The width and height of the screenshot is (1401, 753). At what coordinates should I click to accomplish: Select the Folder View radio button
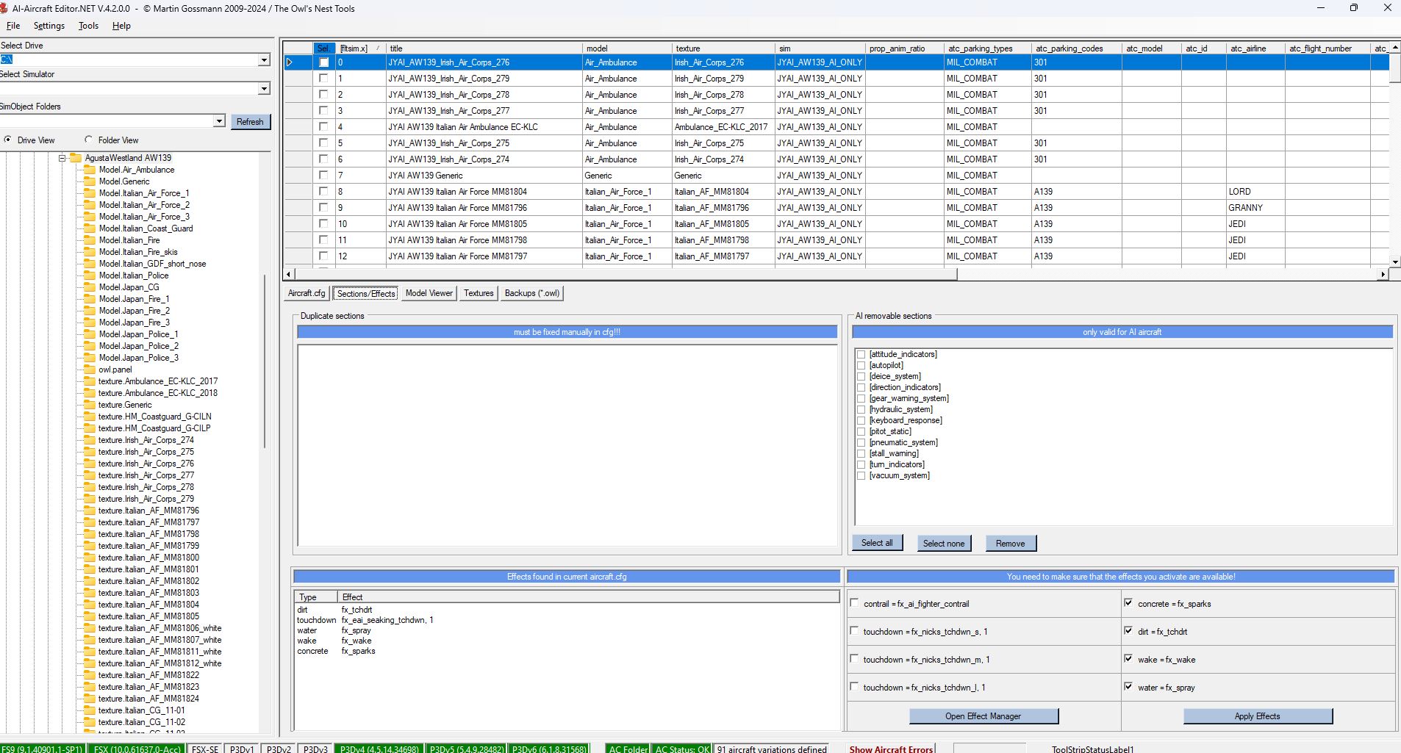tap(89, 140)
